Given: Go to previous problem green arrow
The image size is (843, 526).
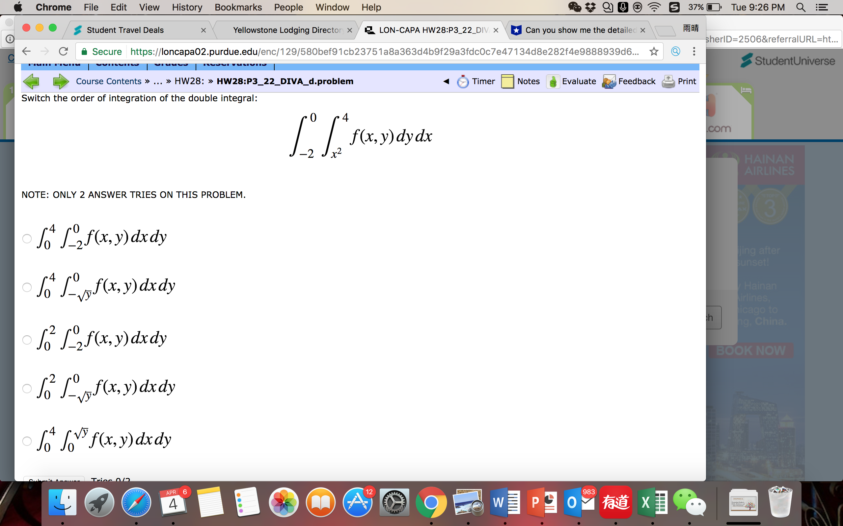Looking at the screenshot, I should [x=31, y=82].
